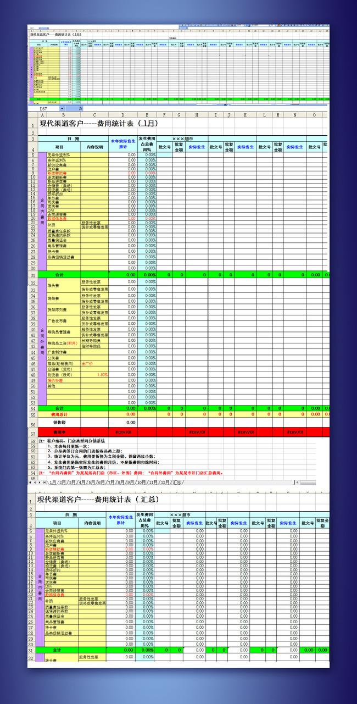Image resolution: width=357 pixels, height=704 pixels.
Task: Click the title 现代渠道客户-----费用统计表（汇总）
Action: pyautogui.click(x=99, y=499)
